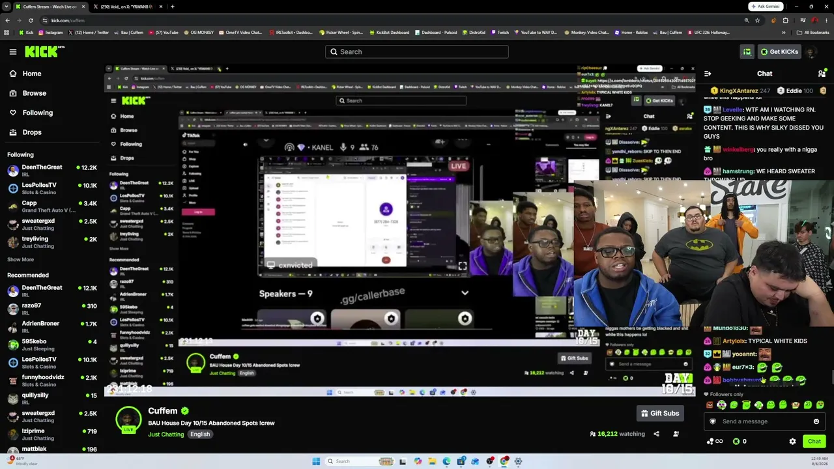Open razo97 channel under Recommended

coord(52,309)
